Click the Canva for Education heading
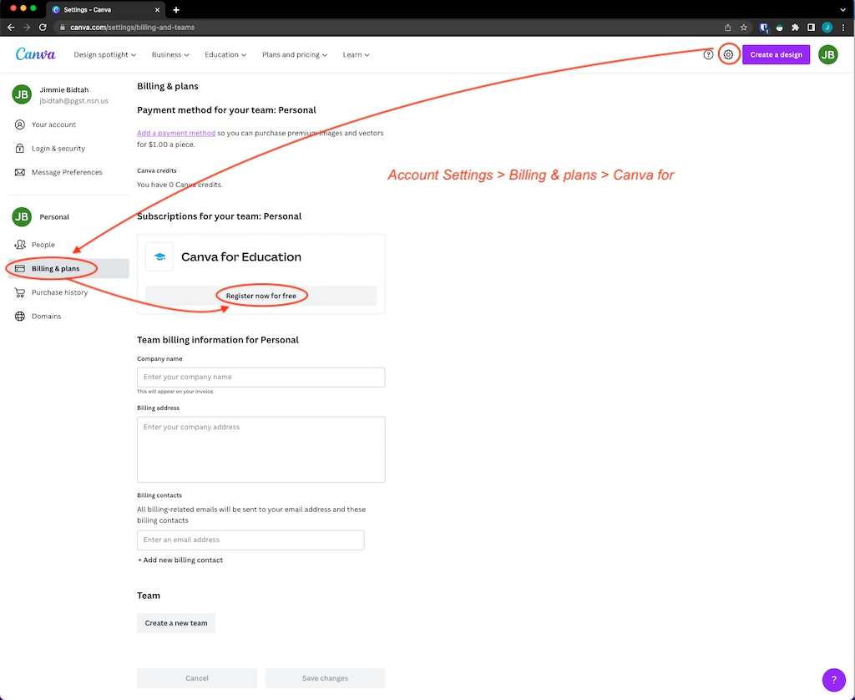This screenshot has width=855, height=700. point(241,257)
